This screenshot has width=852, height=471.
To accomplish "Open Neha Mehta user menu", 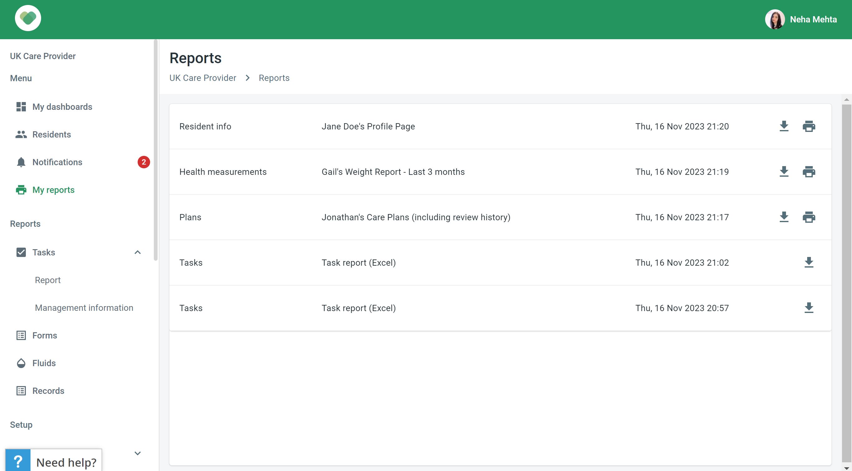I will 801,20.
